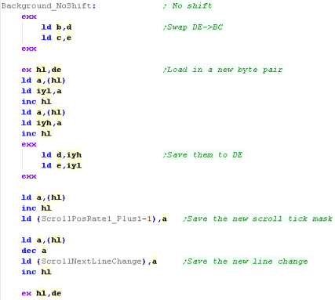Click first ex hl,de instruction
Screen dimensions: 335x300
click(x=42, y=70)
